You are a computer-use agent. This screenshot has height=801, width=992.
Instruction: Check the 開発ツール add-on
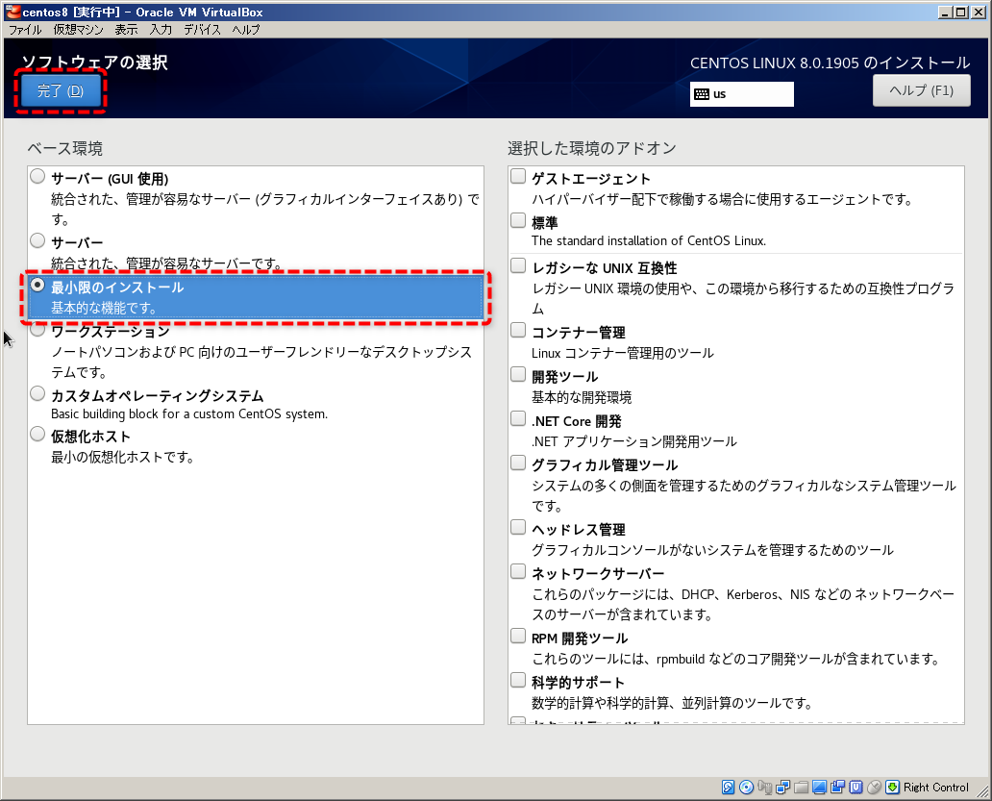(518, 374)
